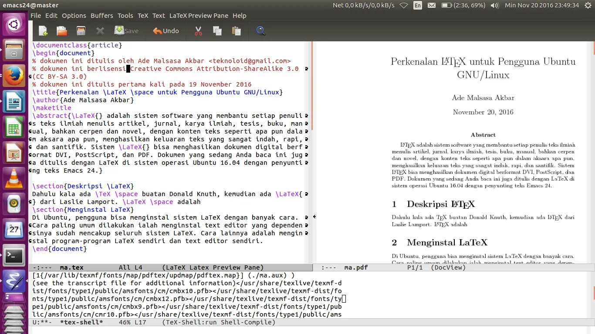Open the File menu
Screen dimensions: 595x334
[36, 16]
